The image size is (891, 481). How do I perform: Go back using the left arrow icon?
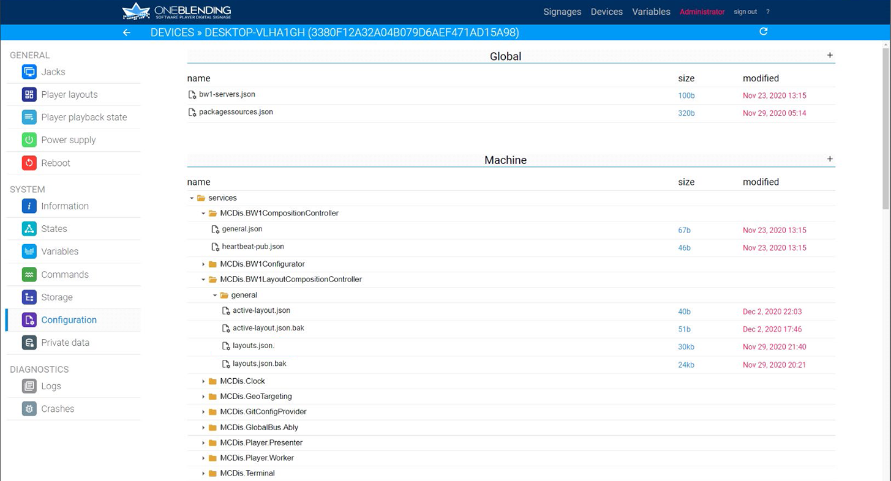coord(127,32)
